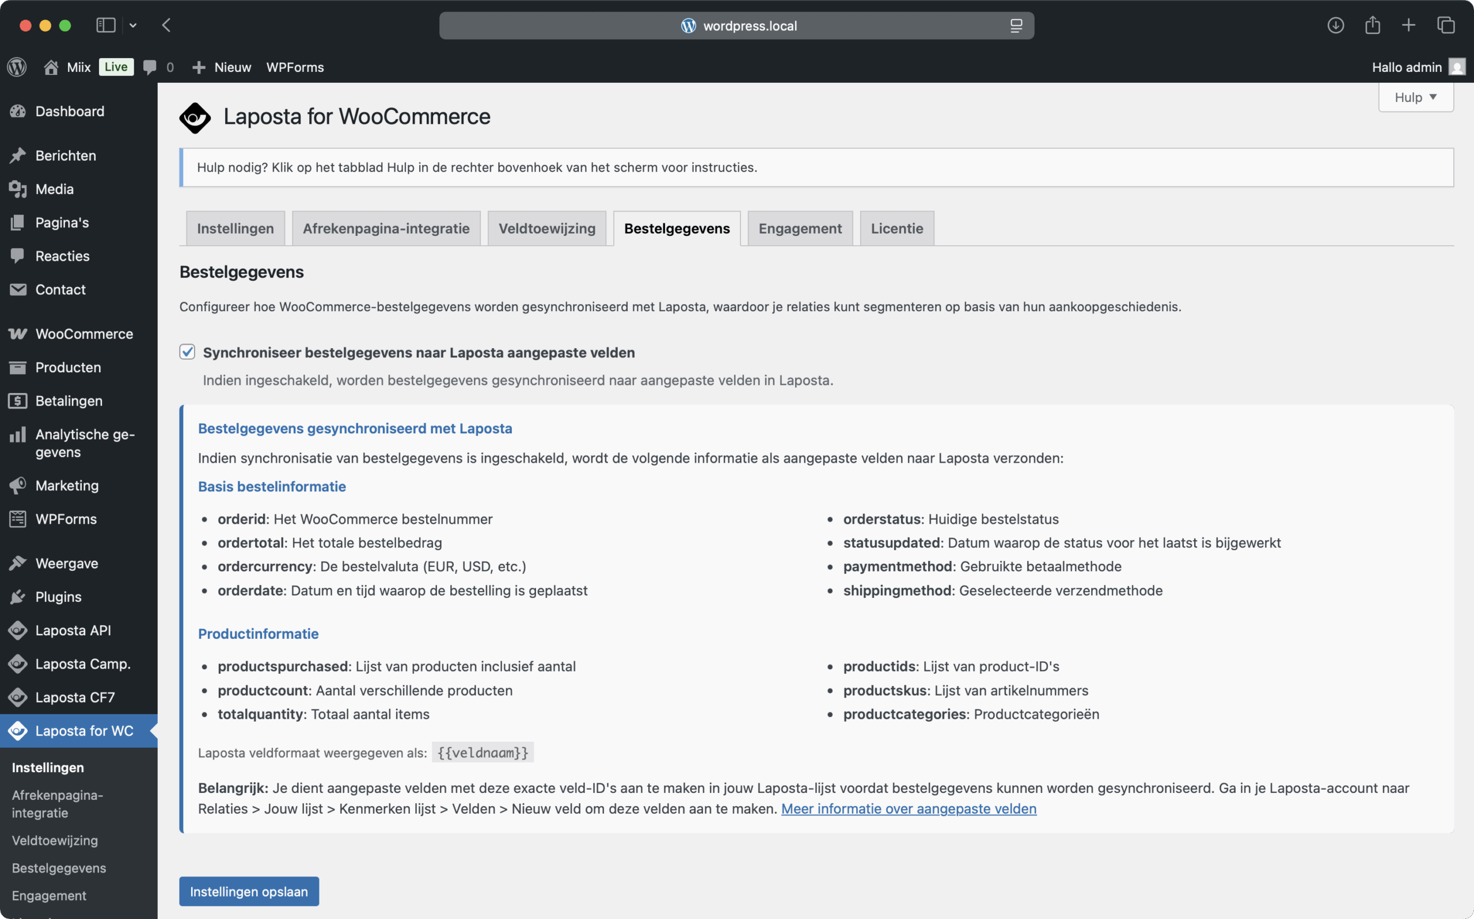1474x919 pixels.
Task: Click the Live status badge
Action: click(x=116, y=67)
